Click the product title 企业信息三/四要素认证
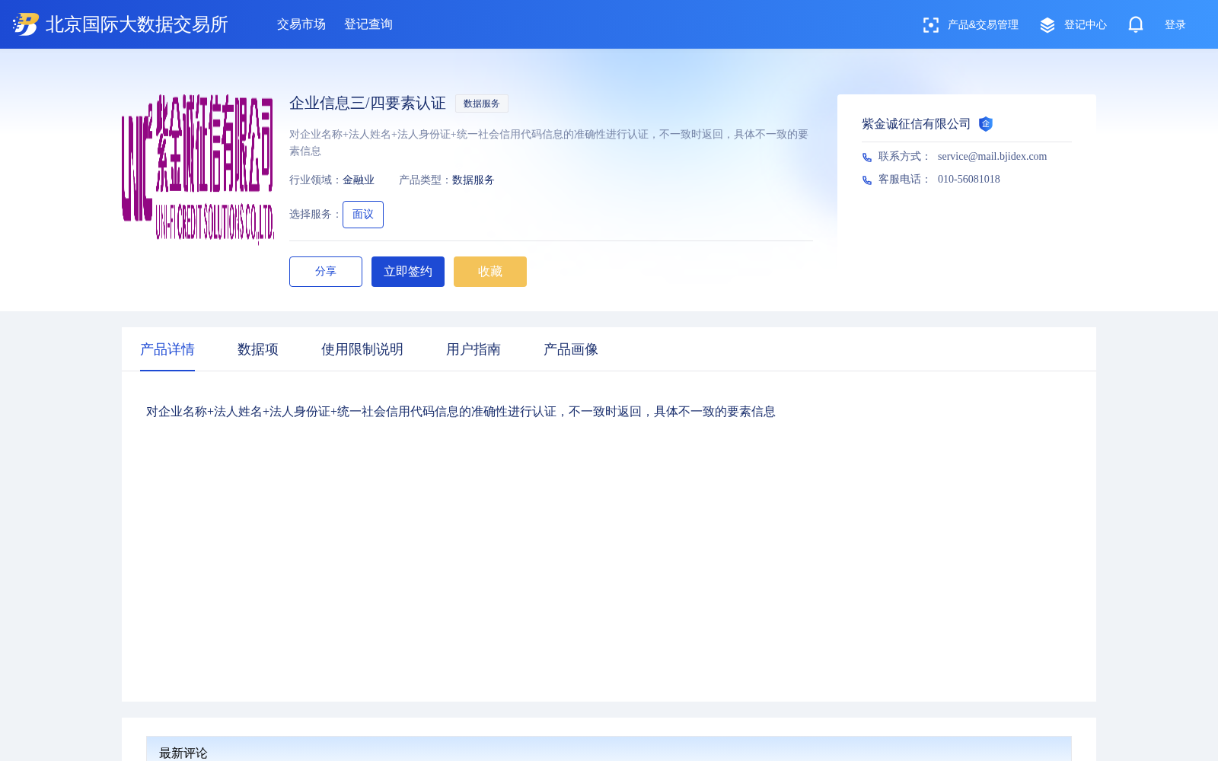1218x761 pixels. click(368, 103)
